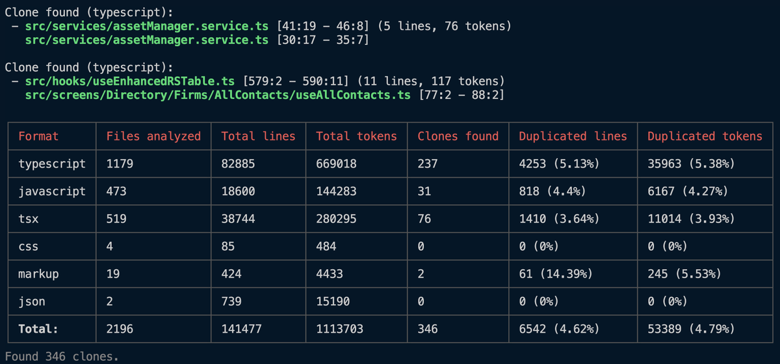The image size is (780, 364).
Task: Click the Clones found column header
Action: point(458,136)
